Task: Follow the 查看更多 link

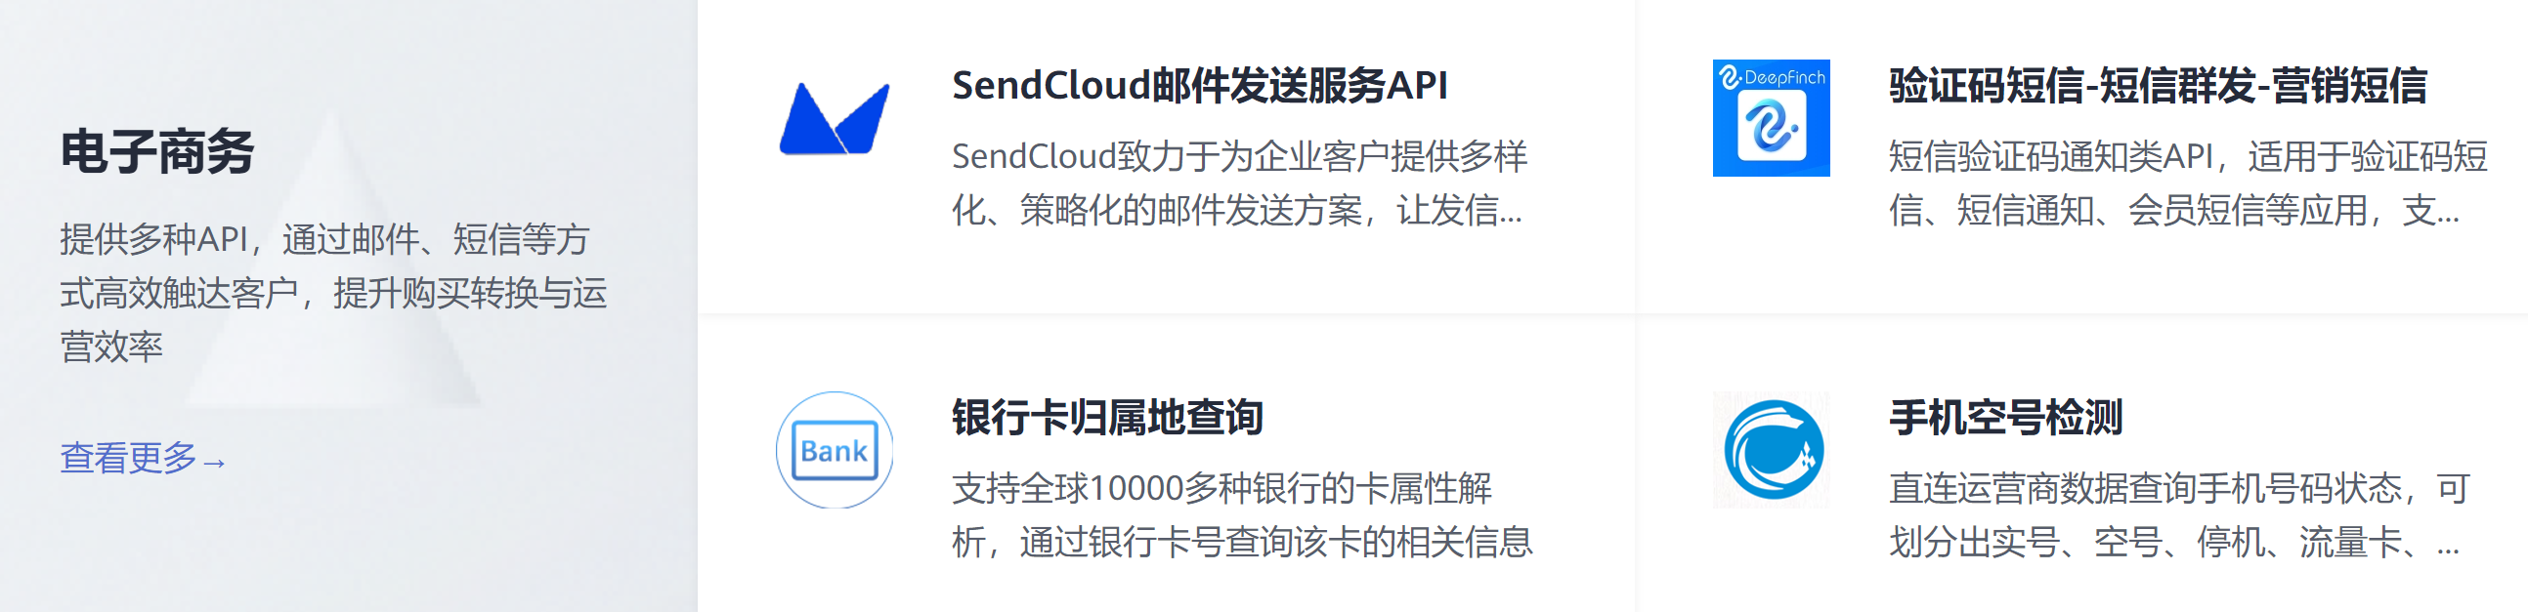Action: coord(129,458)
